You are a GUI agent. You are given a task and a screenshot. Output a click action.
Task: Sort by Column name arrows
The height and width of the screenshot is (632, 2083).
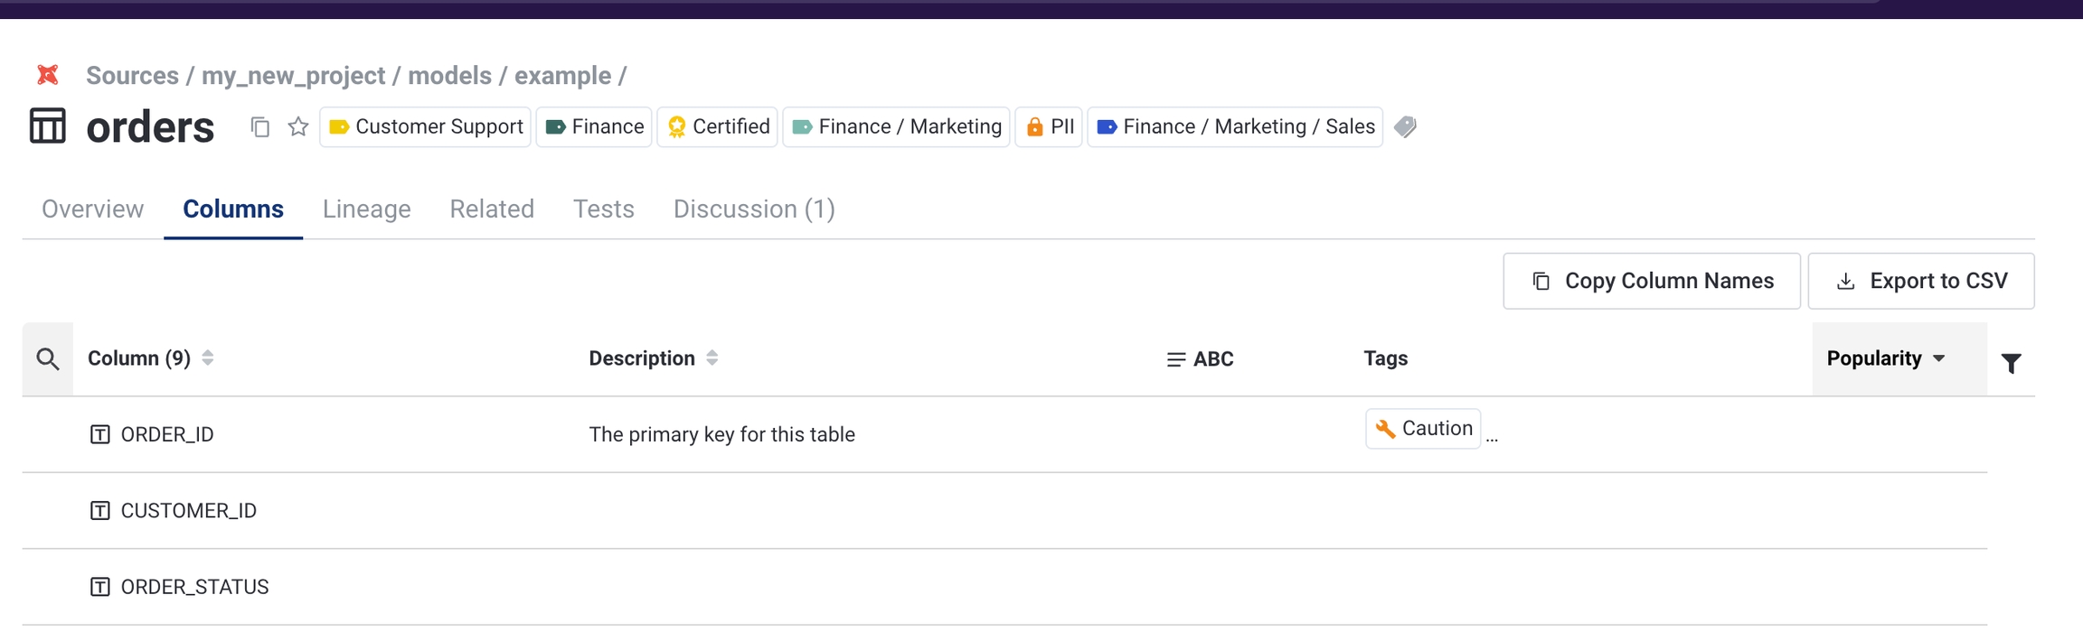pyautogui.click(x=208, y=358)
